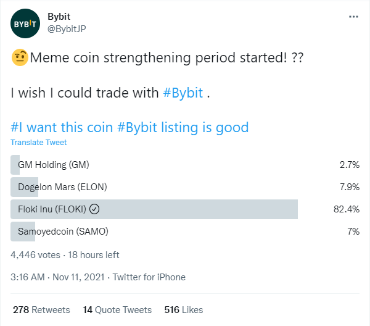View the 516 Likes list
Viewport: 370px width, 326px height.
coord(184,310)
